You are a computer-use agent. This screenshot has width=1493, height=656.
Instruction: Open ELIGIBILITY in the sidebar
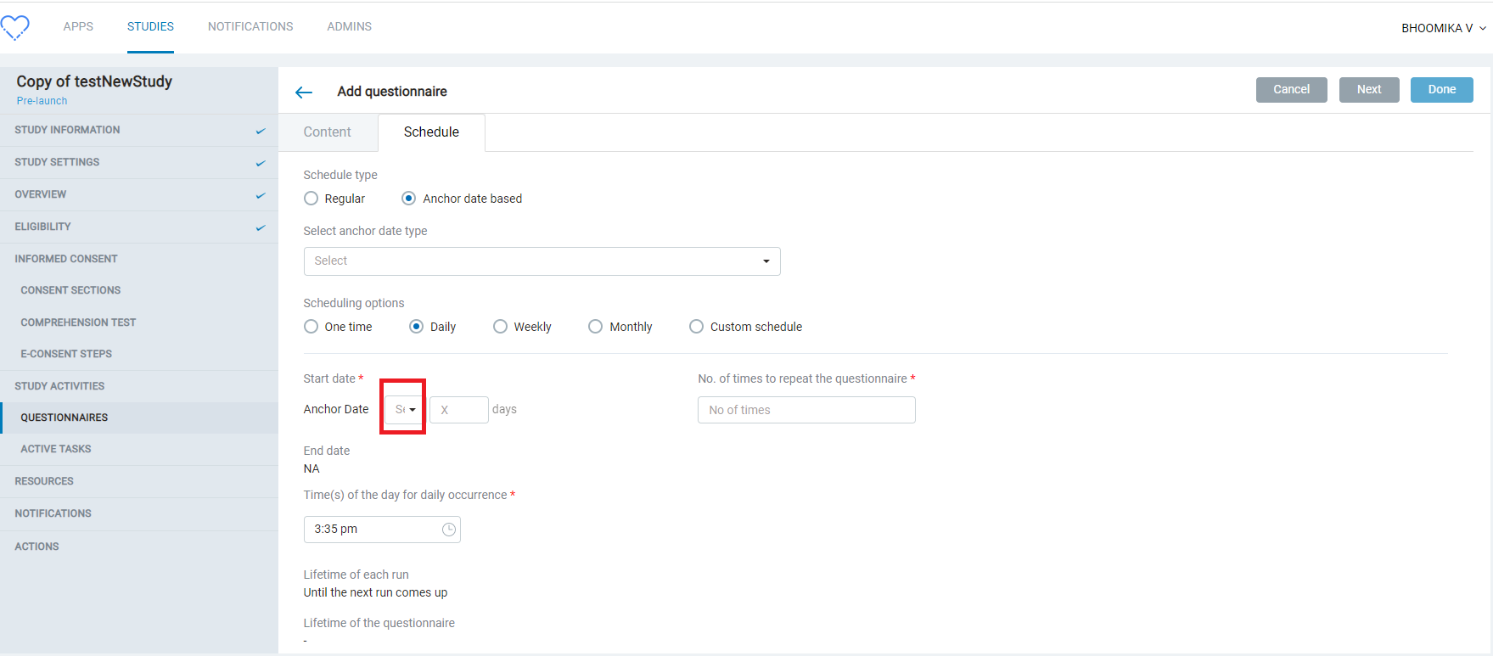pos(139,227)
